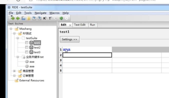Click the green Go Back arrow
Viewport: 169px width, 98px height.
(13, 18)
